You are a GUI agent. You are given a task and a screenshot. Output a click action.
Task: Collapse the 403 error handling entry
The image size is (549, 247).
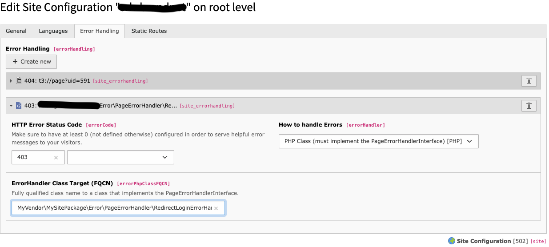click(x=11, y=106)
